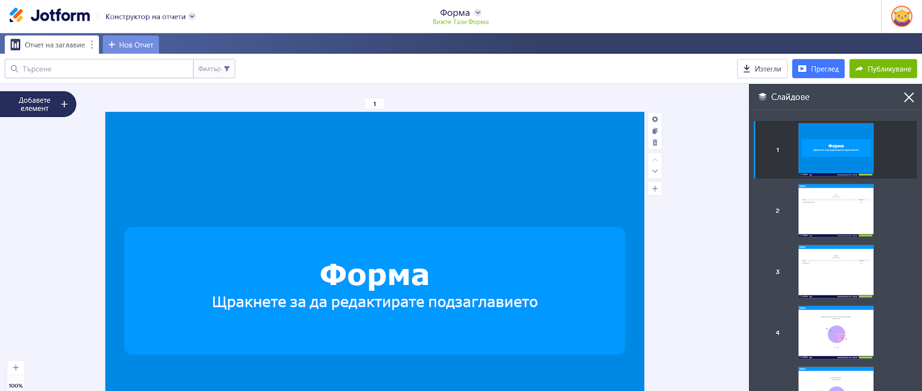Image resolution: width=922 pixels, height=391 pixels.
Task: Expand the Форма title dropdown arrow
Action: [478, 12]
